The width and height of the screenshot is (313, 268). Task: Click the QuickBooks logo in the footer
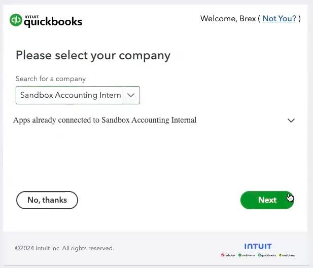(x=266, y=255)
